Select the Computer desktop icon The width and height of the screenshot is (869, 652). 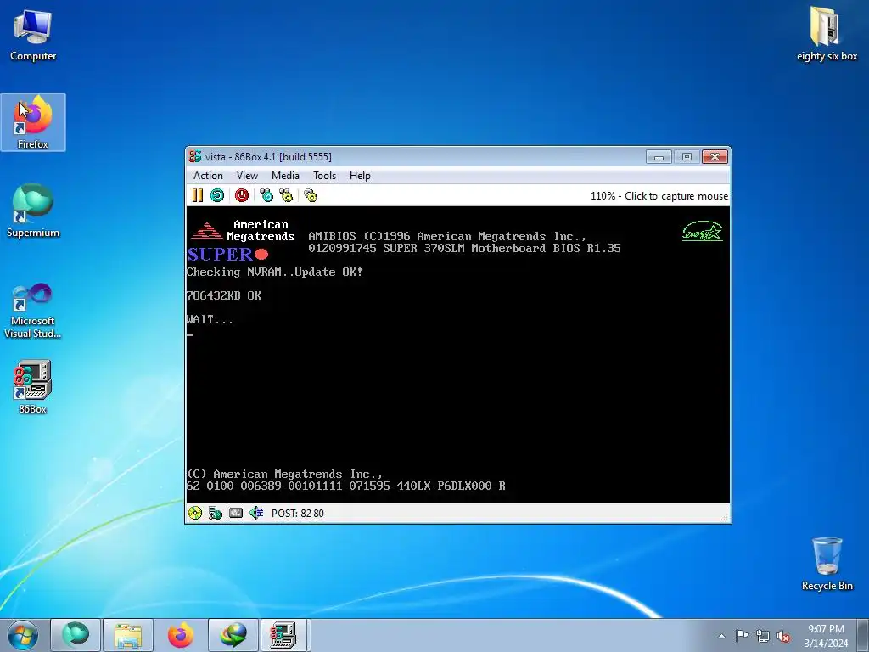(33, 36)
